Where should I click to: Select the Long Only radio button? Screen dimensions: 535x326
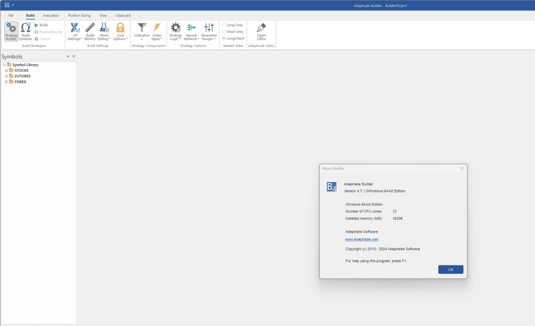coord(225,25)
